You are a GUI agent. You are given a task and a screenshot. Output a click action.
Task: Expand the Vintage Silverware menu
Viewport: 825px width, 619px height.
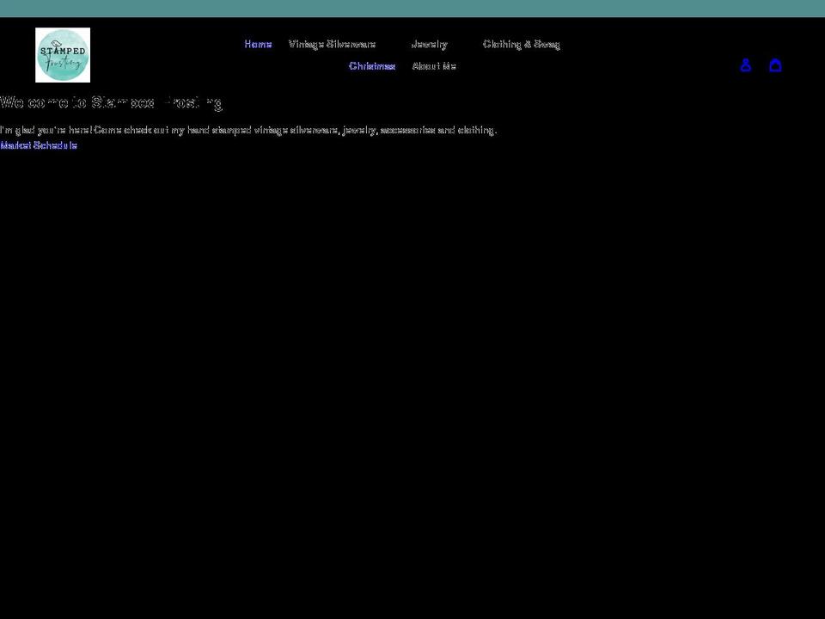pyautogui.click(x=332, y=44)
